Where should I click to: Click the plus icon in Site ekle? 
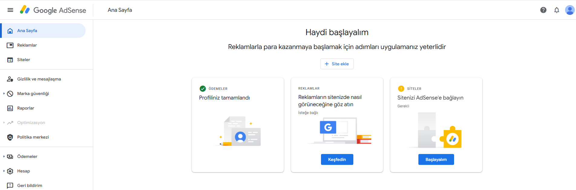[x=327, y=64]
